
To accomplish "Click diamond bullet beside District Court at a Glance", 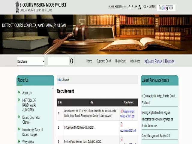I will tap(19, 117).
